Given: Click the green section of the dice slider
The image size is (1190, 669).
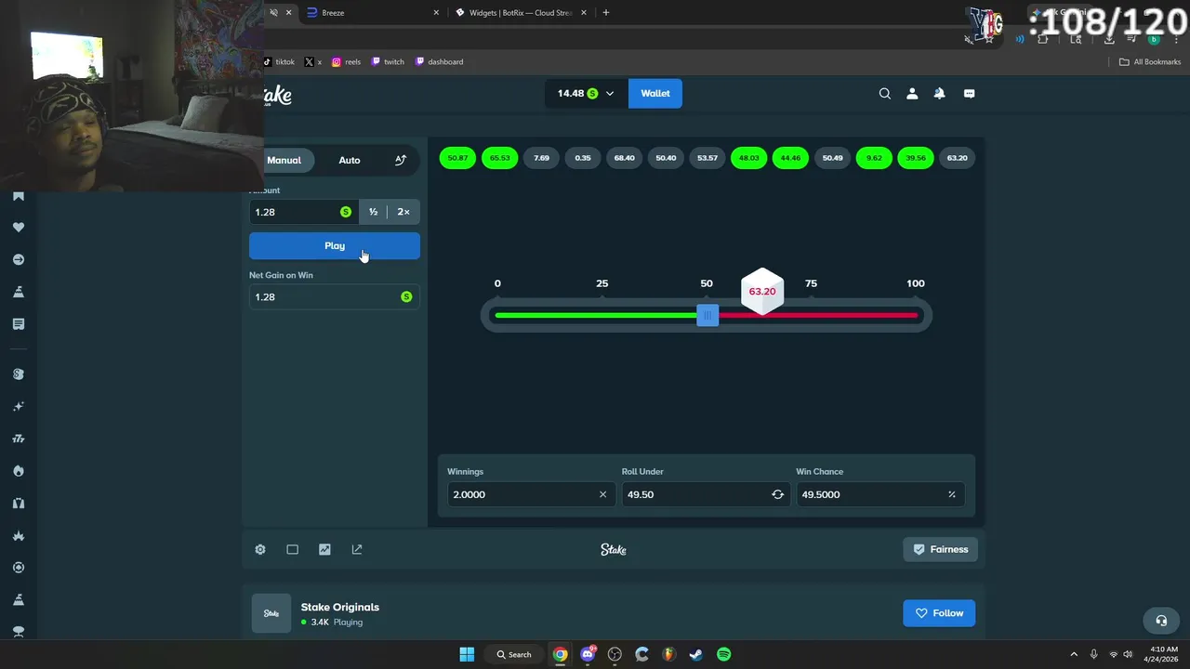Looking at the screenshot, I should point(595,316).
